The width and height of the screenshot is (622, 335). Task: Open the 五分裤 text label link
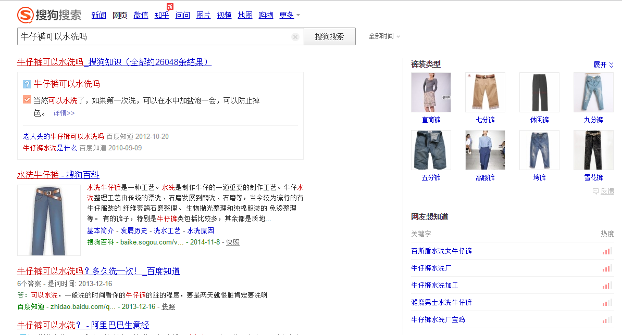431,178
